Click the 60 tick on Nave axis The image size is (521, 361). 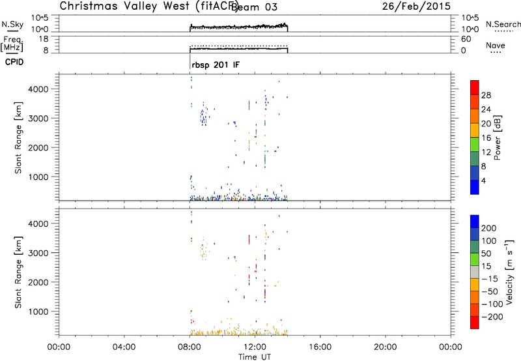pos(466,39)
